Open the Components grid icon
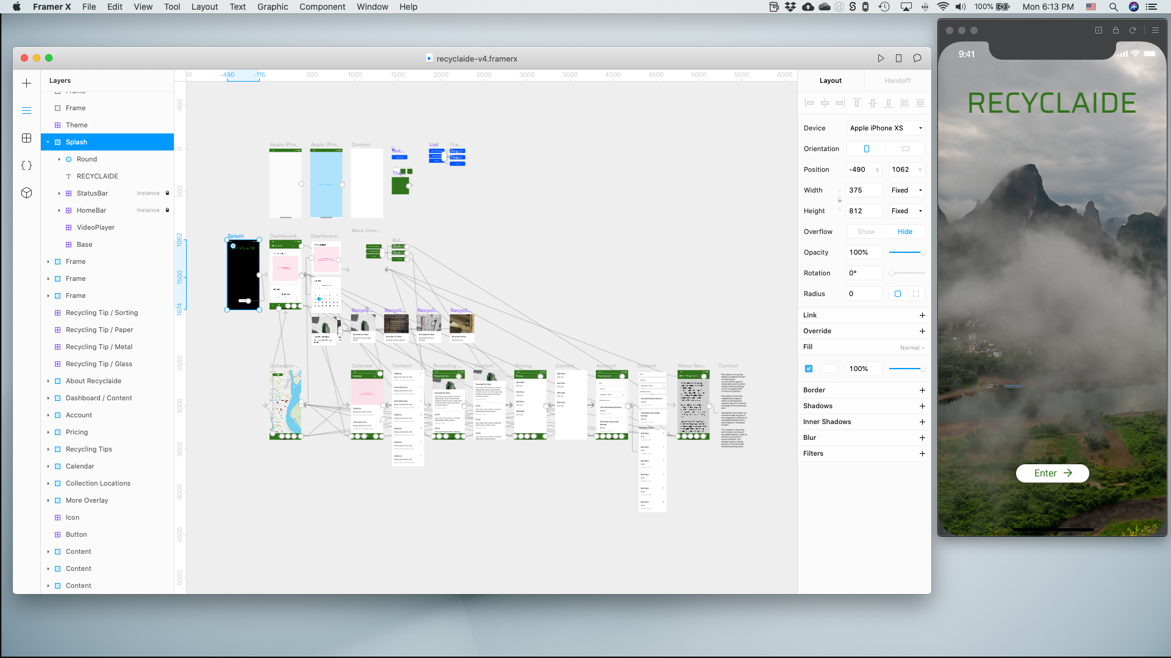 coord(26,138)
